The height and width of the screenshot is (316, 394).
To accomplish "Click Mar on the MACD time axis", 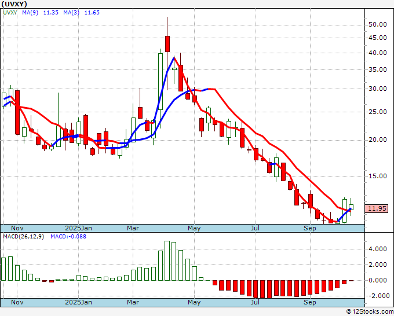I will [x=133, y=302].
